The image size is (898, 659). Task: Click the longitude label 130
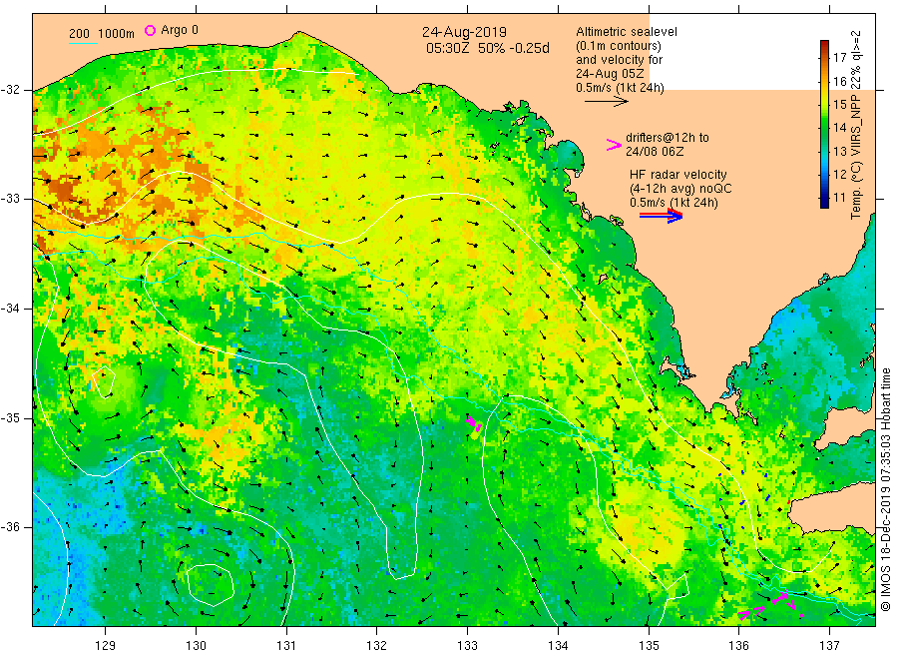pyautogui.click(x=196, y=646)
